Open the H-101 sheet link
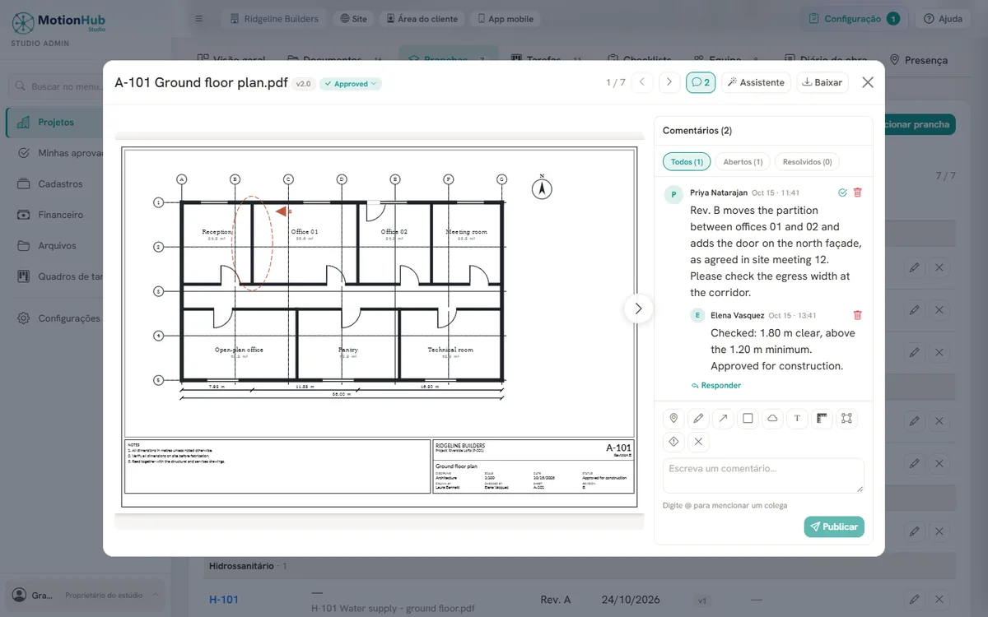Image resolution: width=988 pixels, height=617 pixels. [x=224, y=600]
